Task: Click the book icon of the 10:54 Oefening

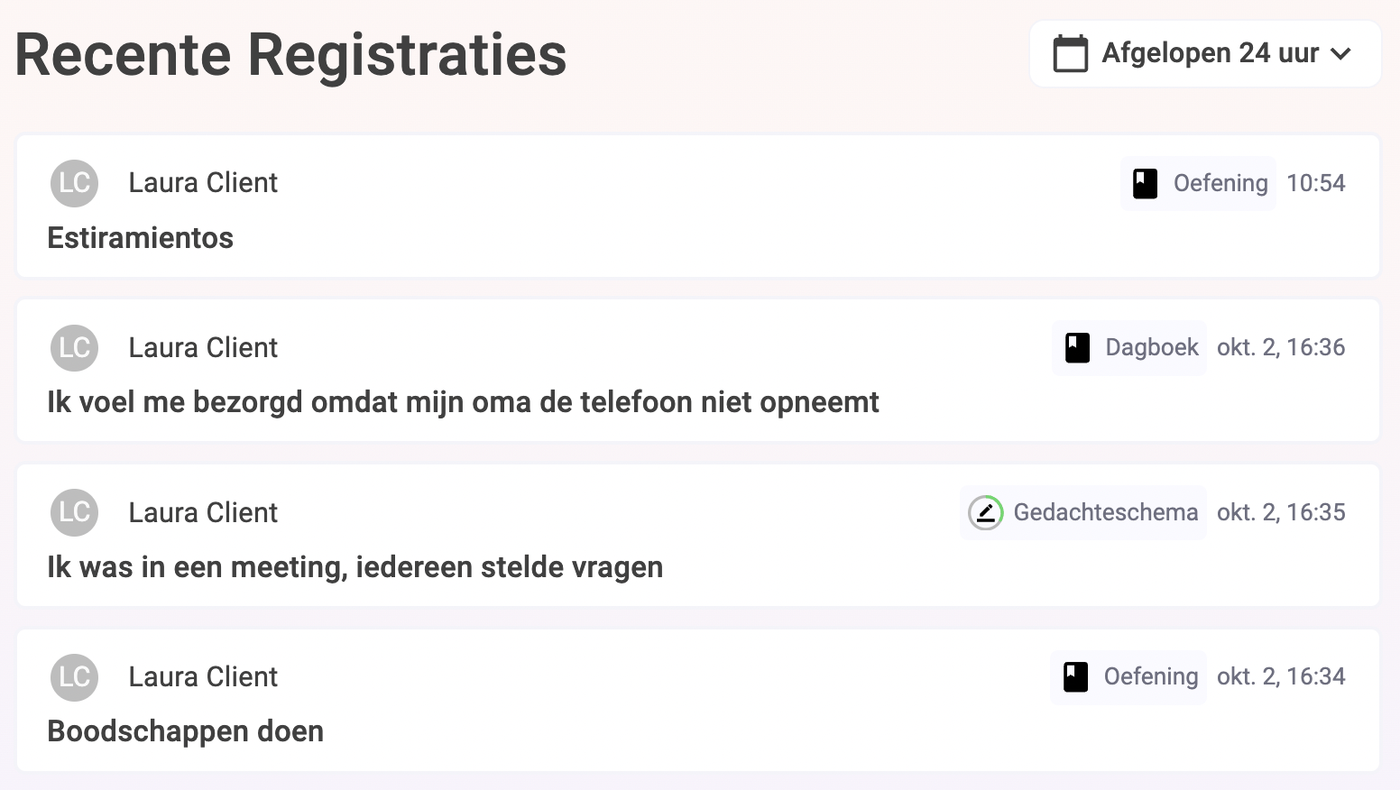Action: click(1146, 183)
